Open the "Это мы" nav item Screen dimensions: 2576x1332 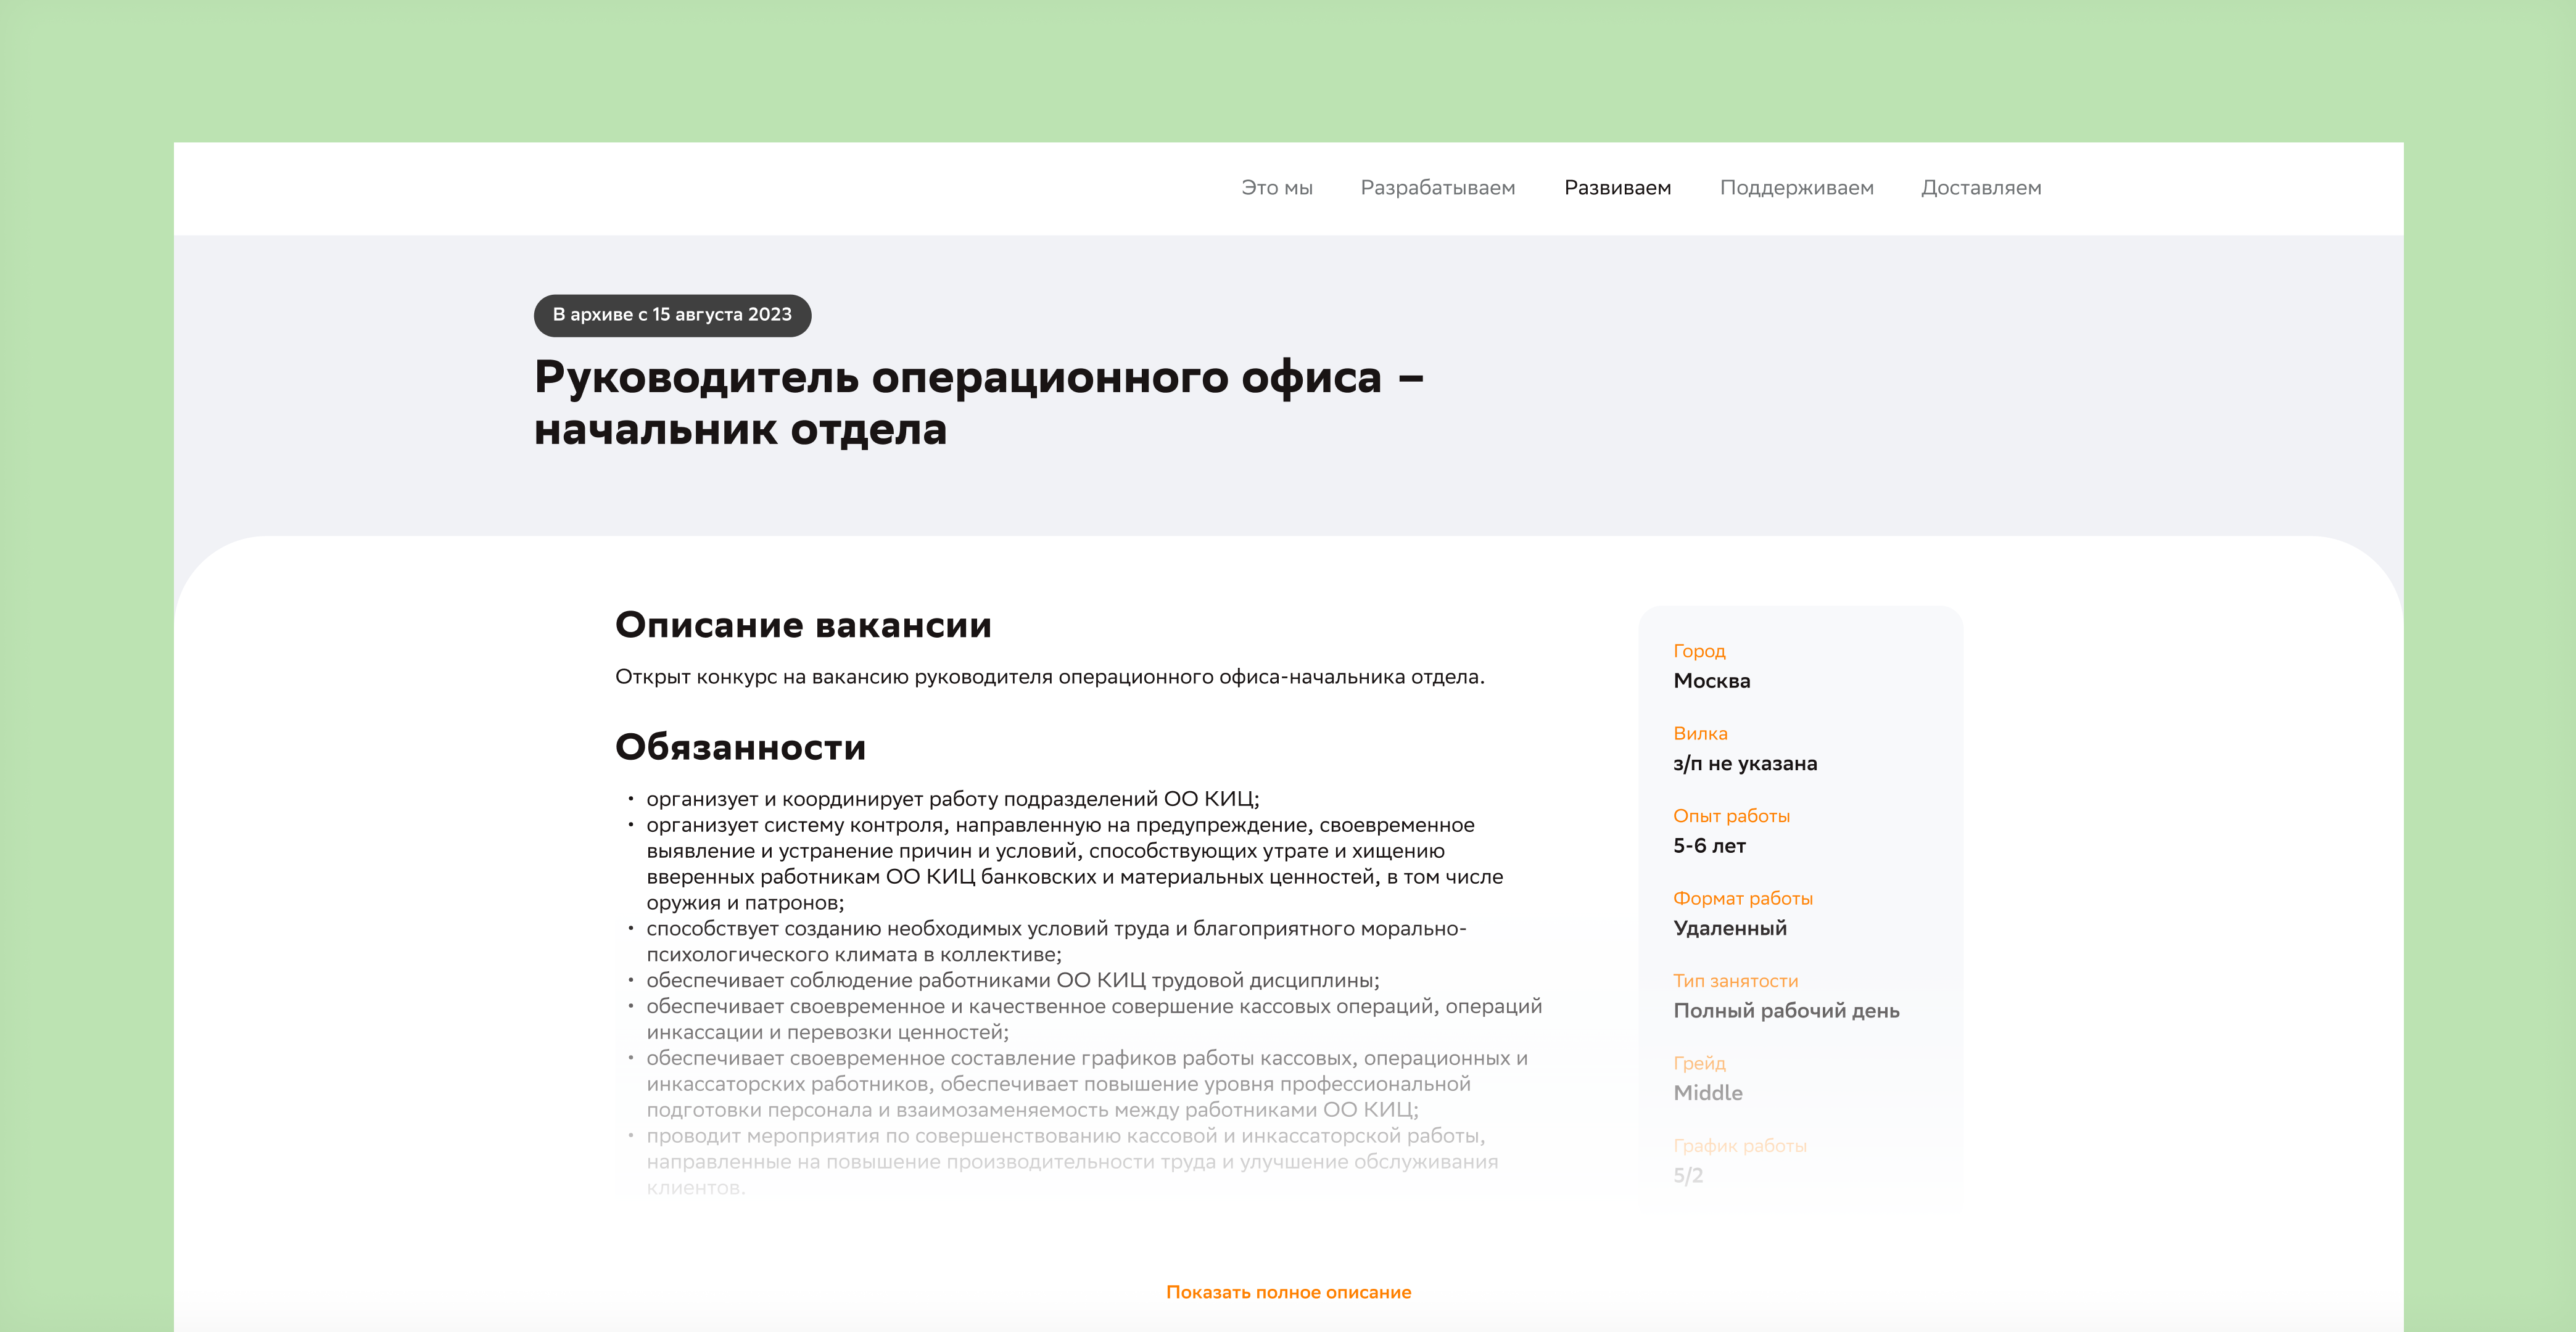point(1276,188)
